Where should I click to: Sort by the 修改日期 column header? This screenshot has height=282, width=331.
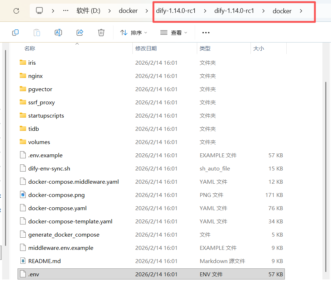146,49
